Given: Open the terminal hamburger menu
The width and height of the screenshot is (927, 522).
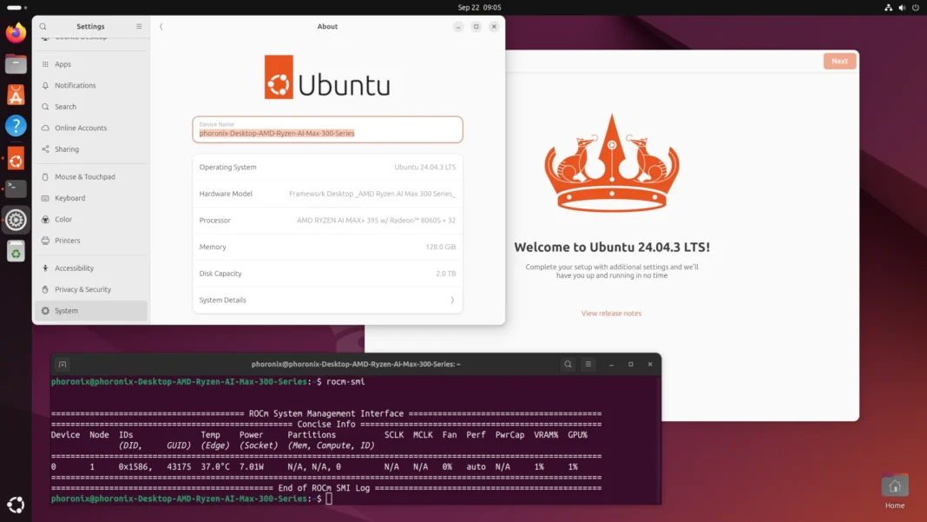Looking at the screenshot, I should point(588,364).
